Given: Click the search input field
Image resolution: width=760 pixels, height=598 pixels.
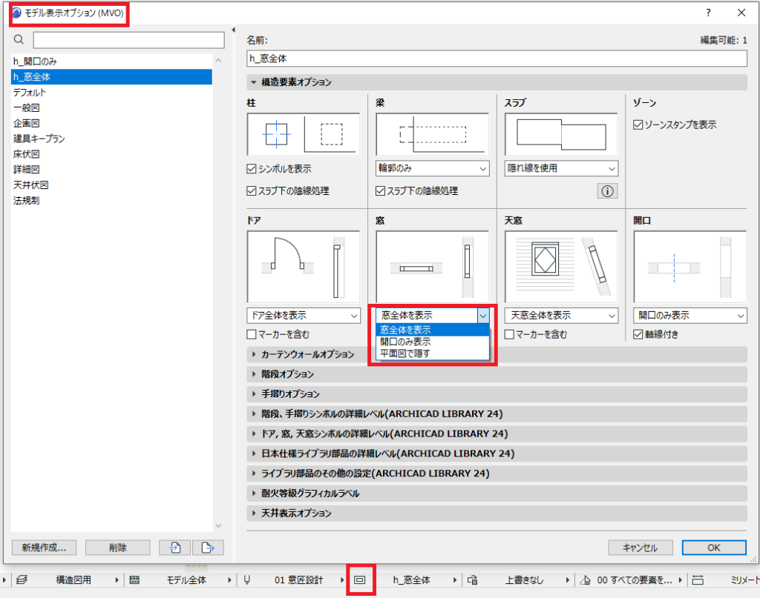Looking at the screenshot, I should (x=129, y=40).
